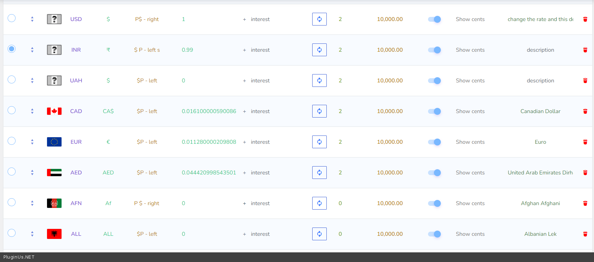This screenshot has width=594, height=262.
Task: Click the selected INR default radio button
Action: (12, 49)
